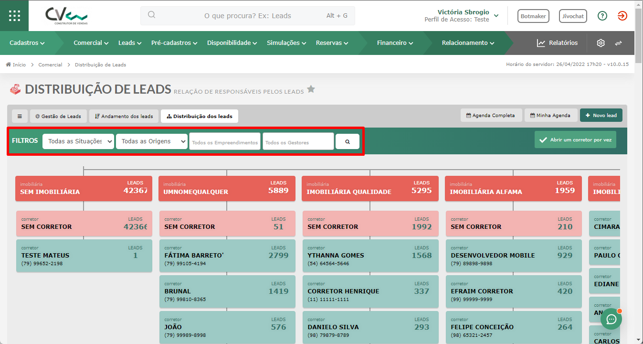Expand the Pré-cadastros menu
Image resolution: width=643 pixels, height=344 pixels.
(174, 43)
